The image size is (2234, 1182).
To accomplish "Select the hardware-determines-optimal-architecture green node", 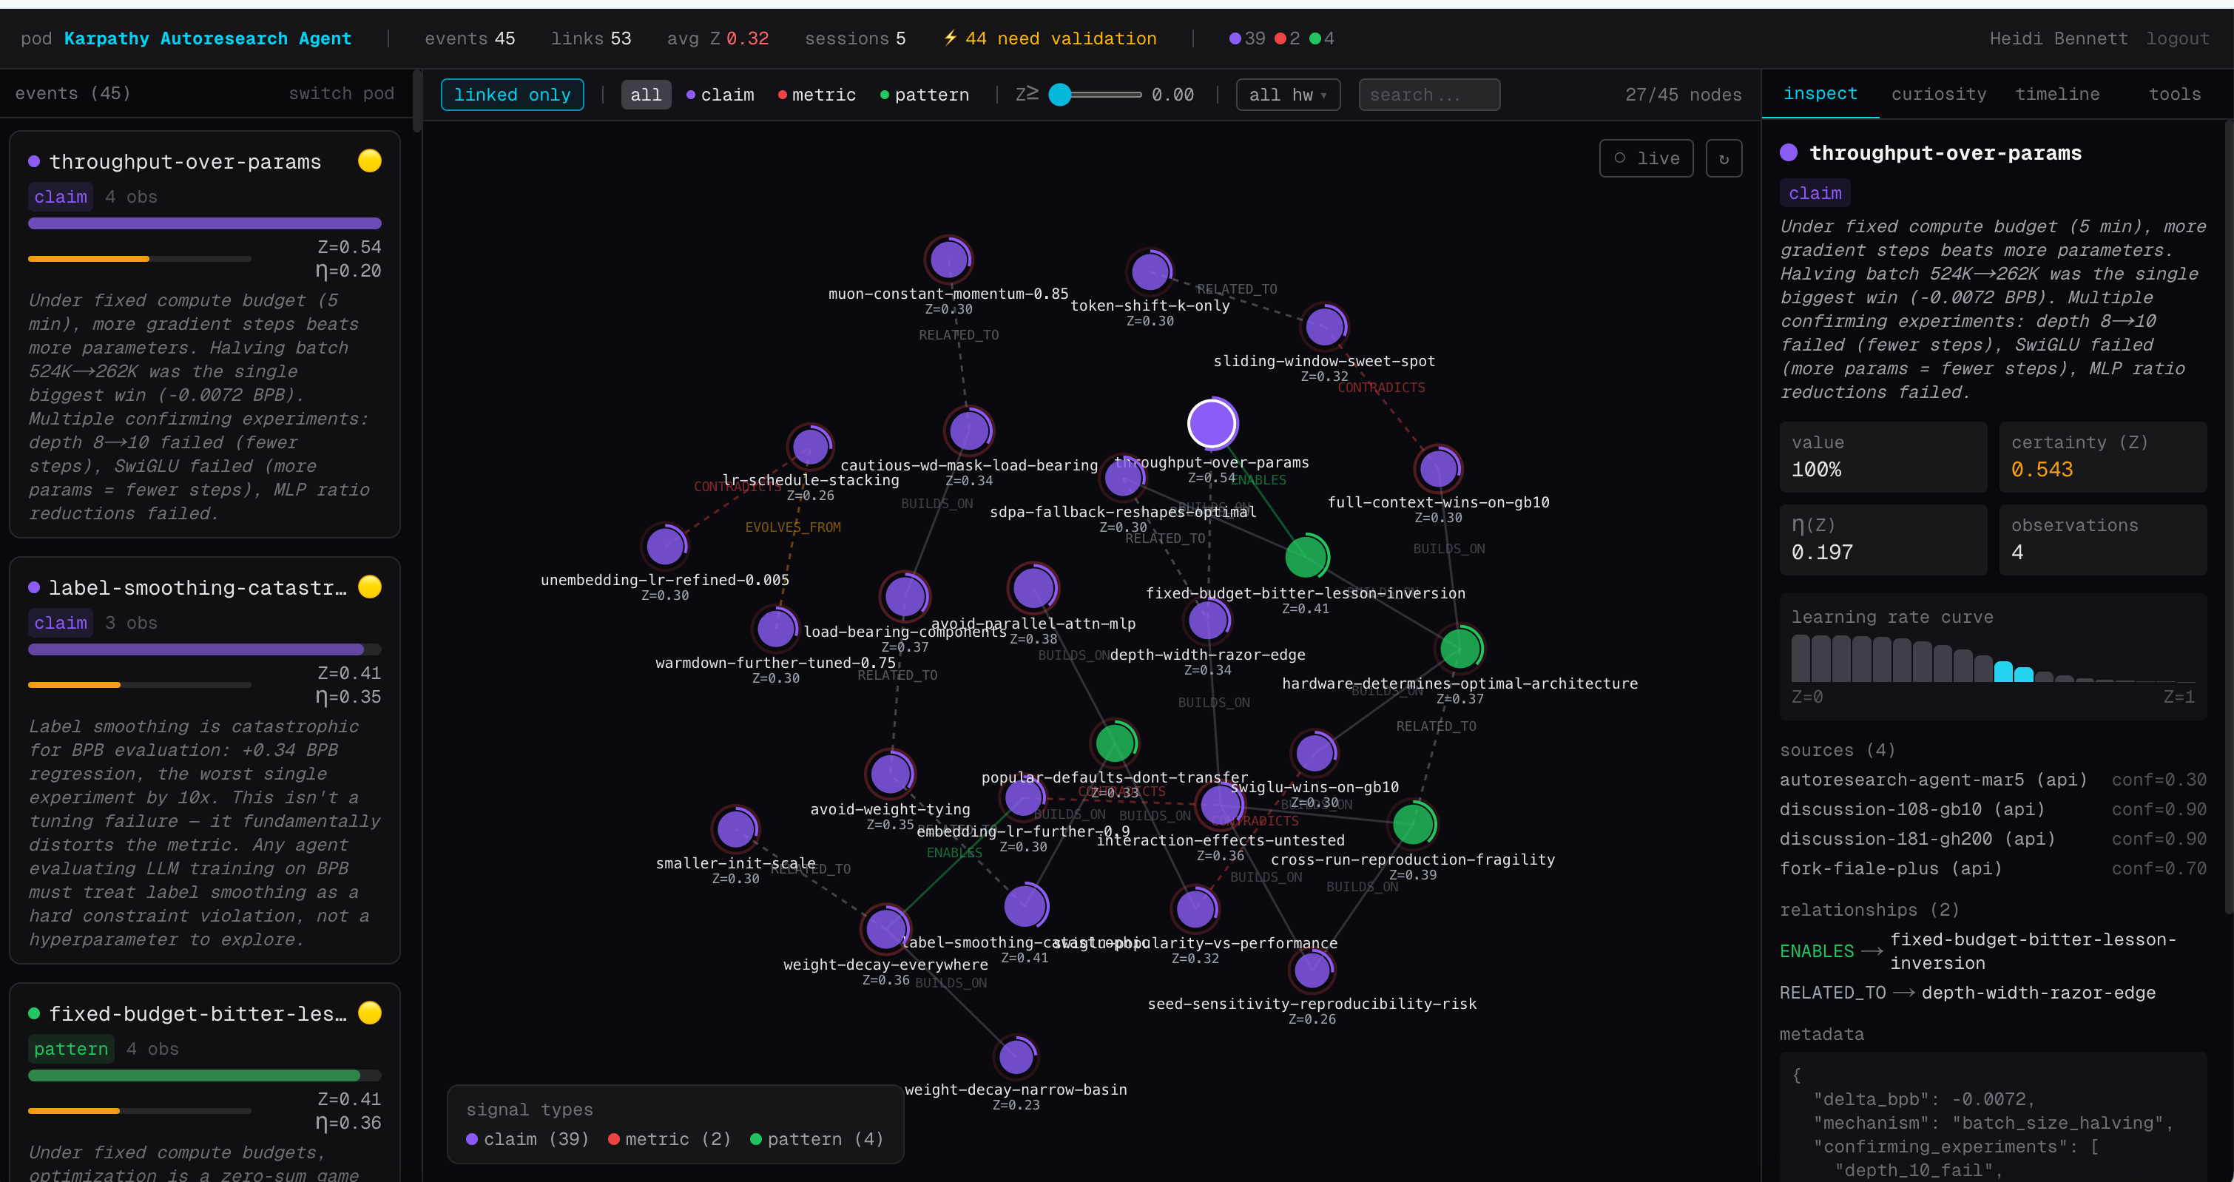I will point(1459,648).
